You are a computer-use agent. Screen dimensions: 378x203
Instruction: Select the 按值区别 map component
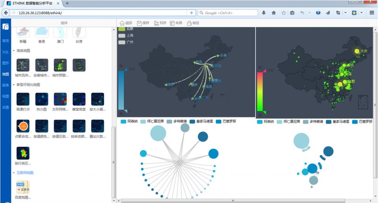pos(60,126)
